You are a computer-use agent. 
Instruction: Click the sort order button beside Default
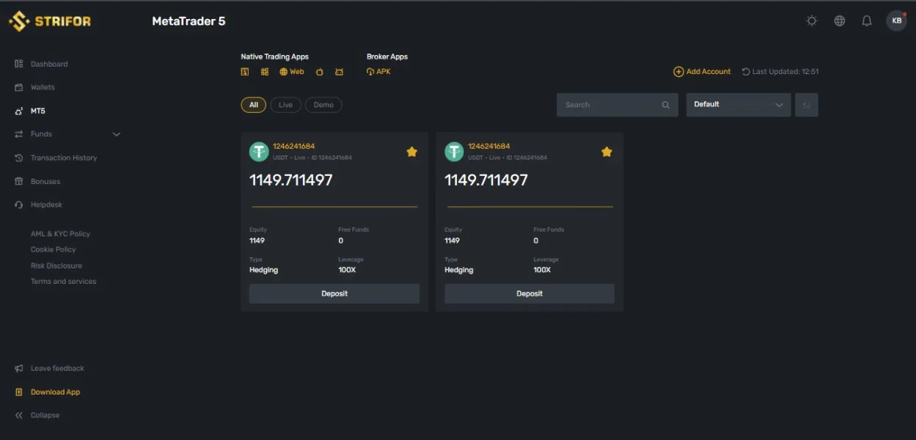[807, 105]
